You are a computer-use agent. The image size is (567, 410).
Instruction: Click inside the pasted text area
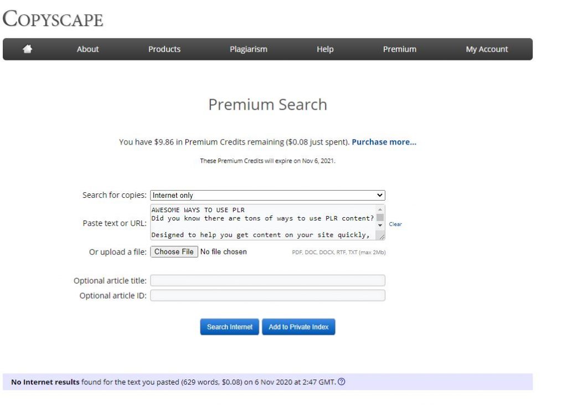pos(263,222)
